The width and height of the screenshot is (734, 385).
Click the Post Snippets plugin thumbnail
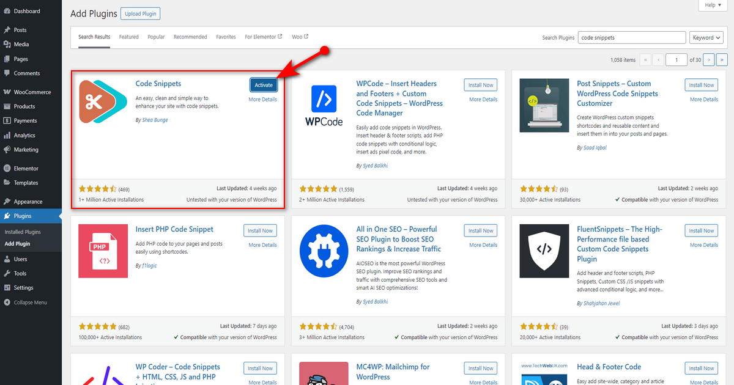[x=544, y=104]
